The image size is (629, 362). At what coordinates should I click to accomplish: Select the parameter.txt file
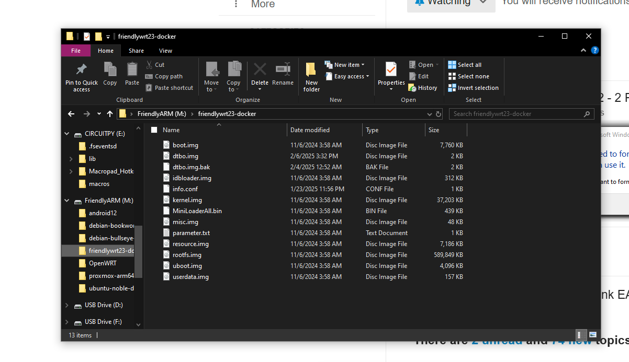point(191,233)
